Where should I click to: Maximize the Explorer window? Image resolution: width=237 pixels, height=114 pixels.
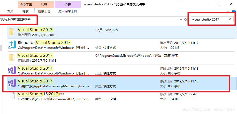219,4
